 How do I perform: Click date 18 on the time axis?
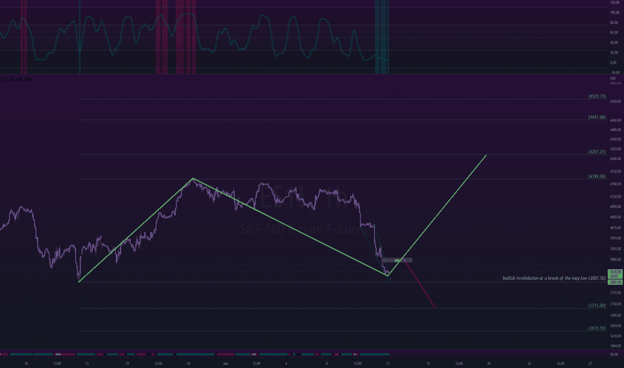pos(26,363)
